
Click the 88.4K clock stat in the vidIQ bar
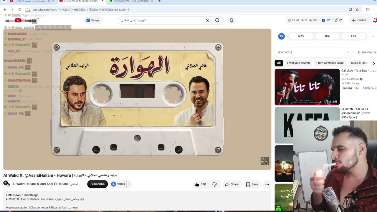click(293, 20)
